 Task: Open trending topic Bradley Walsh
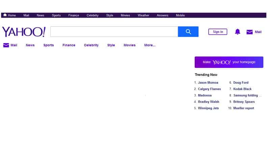coord(209,102)
